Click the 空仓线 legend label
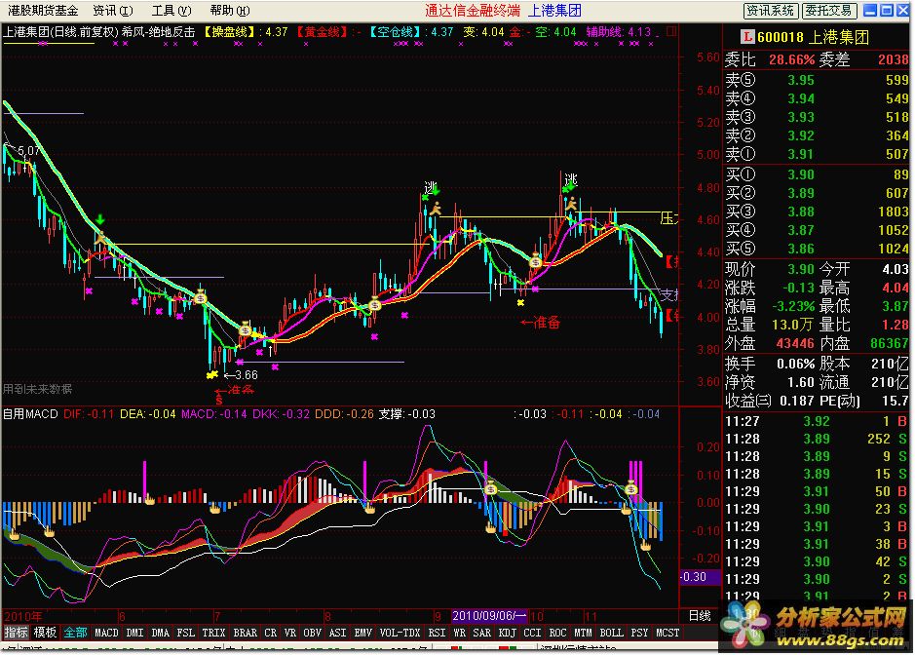Viewport: 915px width, 655px height. [x=396, y=31]
